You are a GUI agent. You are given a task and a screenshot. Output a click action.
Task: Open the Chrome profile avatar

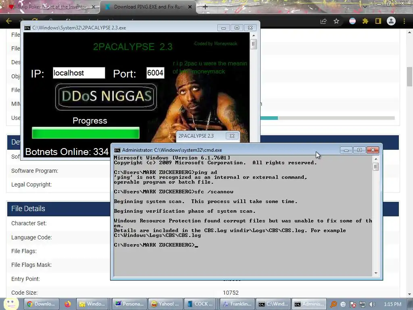(x=391, y=21)
